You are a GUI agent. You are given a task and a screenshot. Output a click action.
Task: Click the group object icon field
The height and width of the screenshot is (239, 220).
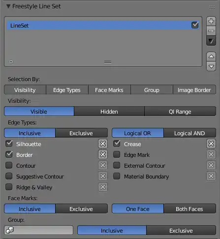[39, 230]
